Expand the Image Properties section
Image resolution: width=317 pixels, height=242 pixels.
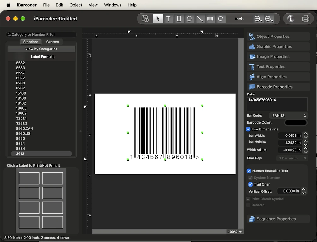278,57
